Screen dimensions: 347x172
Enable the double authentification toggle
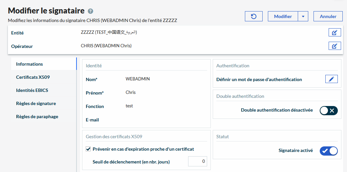[328, 111]
